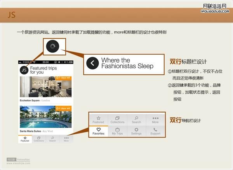Expand the More tab in phone's bottom bar
The image size is (233, 170).
tap(66, 139)
